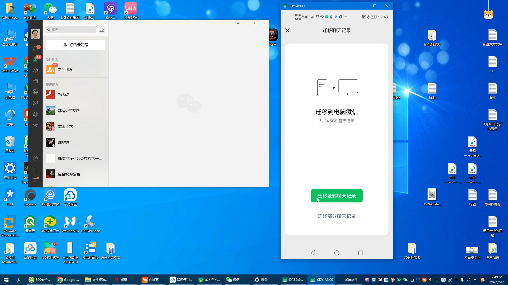
Task: Open the phone icon in WeChat sidebar
Action: [x=35, y=169]
